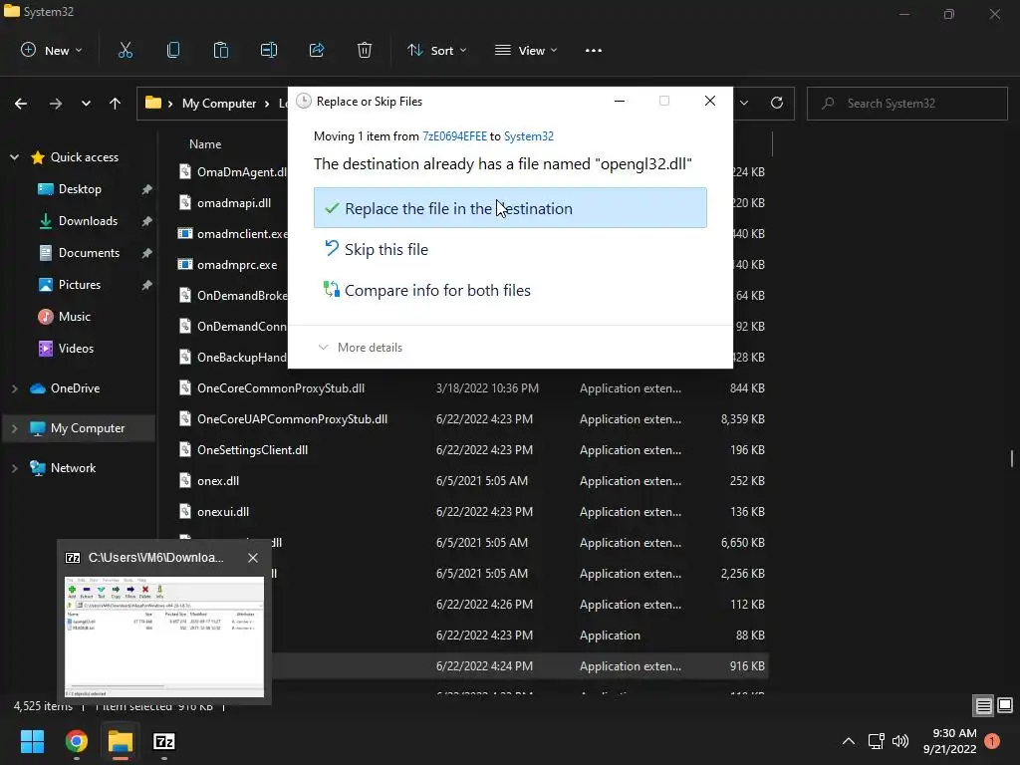Click File Explorer taskbar icon
1020x765 pixels.
click(x=121, y=741)
